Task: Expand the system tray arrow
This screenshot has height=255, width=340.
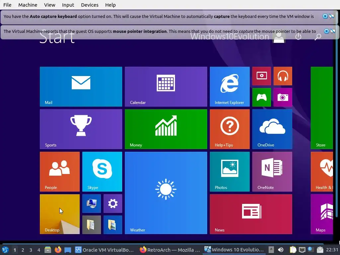Action: click(271, 250)
